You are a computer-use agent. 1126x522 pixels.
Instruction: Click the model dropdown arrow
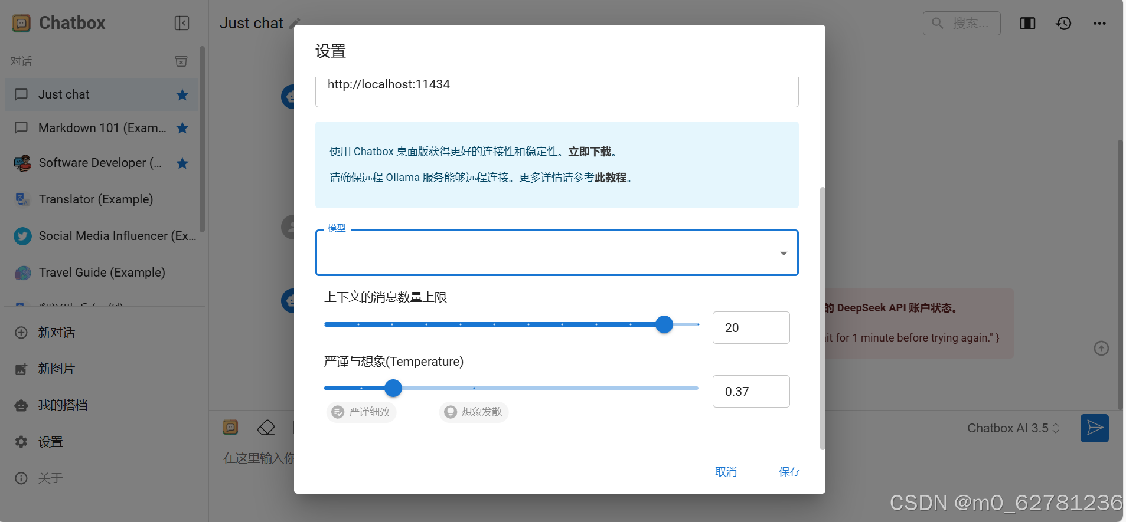pos(784,253)
